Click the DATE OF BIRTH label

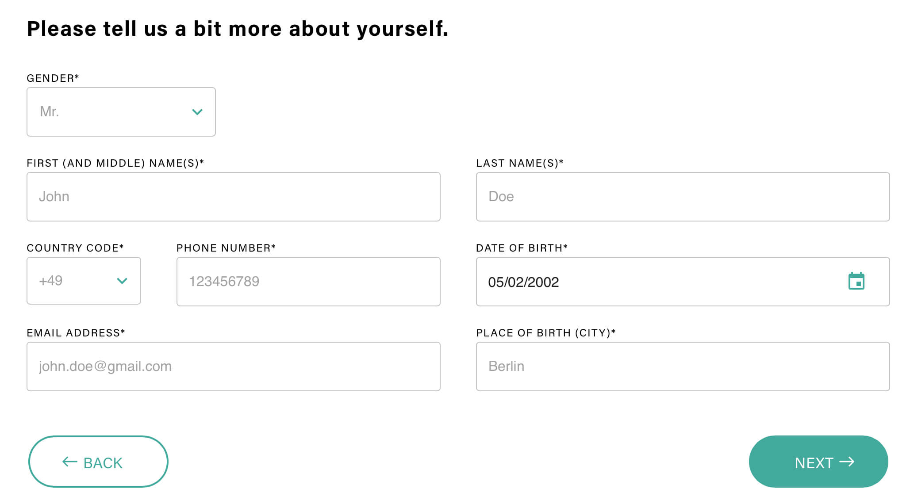click(x=521, y=248)
